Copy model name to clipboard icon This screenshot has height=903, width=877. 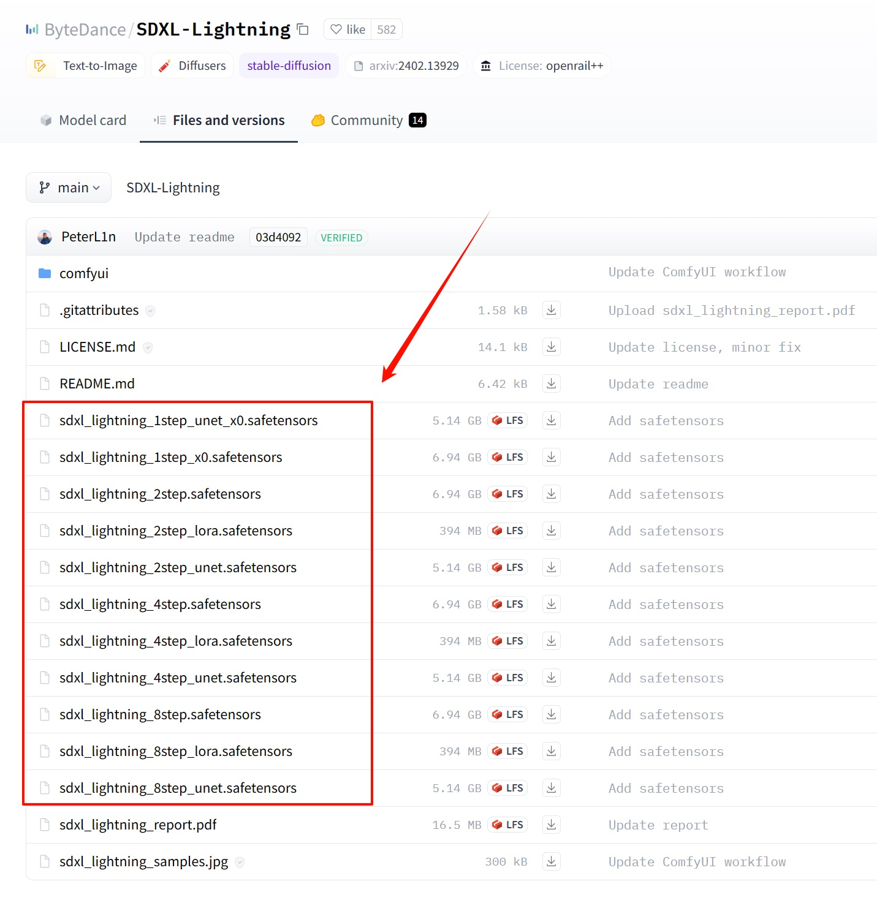(x=303, y=29)
